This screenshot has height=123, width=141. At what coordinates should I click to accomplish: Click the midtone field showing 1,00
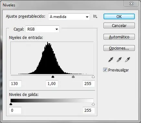[x=52, y=83]
